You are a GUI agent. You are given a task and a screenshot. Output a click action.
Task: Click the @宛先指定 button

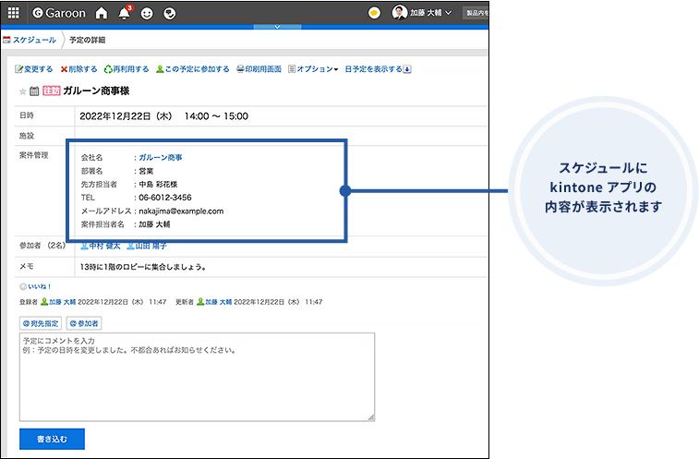click(41, 323)
